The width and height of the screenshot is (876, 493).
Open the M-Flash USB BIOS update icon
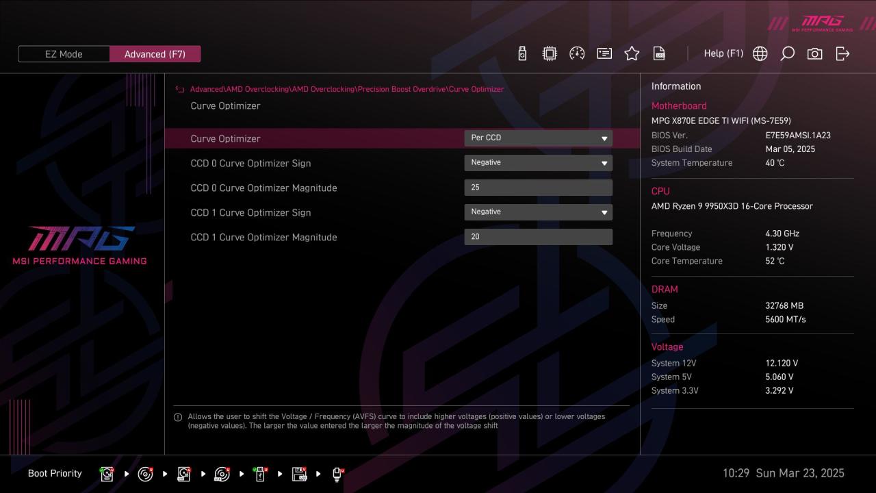[x=522, y=53]
